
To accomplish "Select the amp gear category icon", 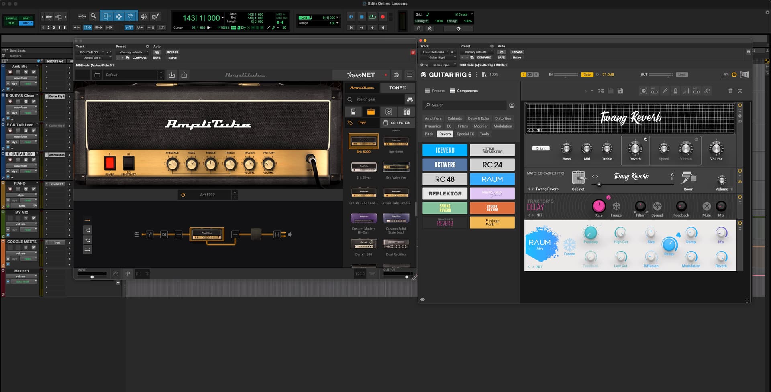I will [x=371, y=112].
